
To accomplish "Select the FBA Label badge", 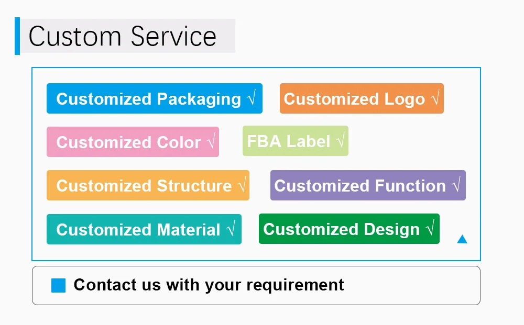I will point(295,141).
